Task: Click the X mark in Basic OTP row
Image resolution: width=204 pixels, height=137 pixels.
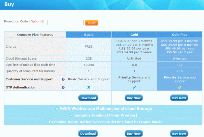Action: 89,87
